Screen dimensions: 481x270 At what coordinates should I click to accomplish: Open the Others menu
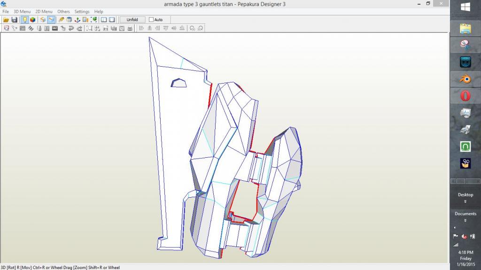click(63, 11)
